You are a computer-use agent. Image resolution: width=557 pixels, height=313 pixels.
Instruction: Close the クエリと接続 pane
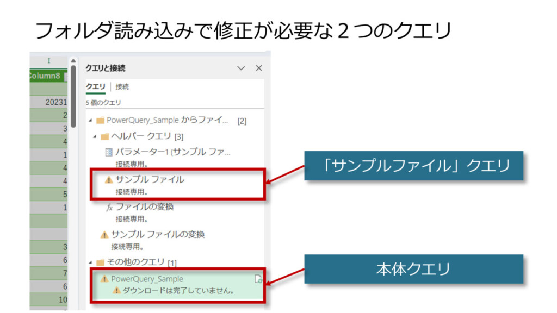click(x=259, y=68)
